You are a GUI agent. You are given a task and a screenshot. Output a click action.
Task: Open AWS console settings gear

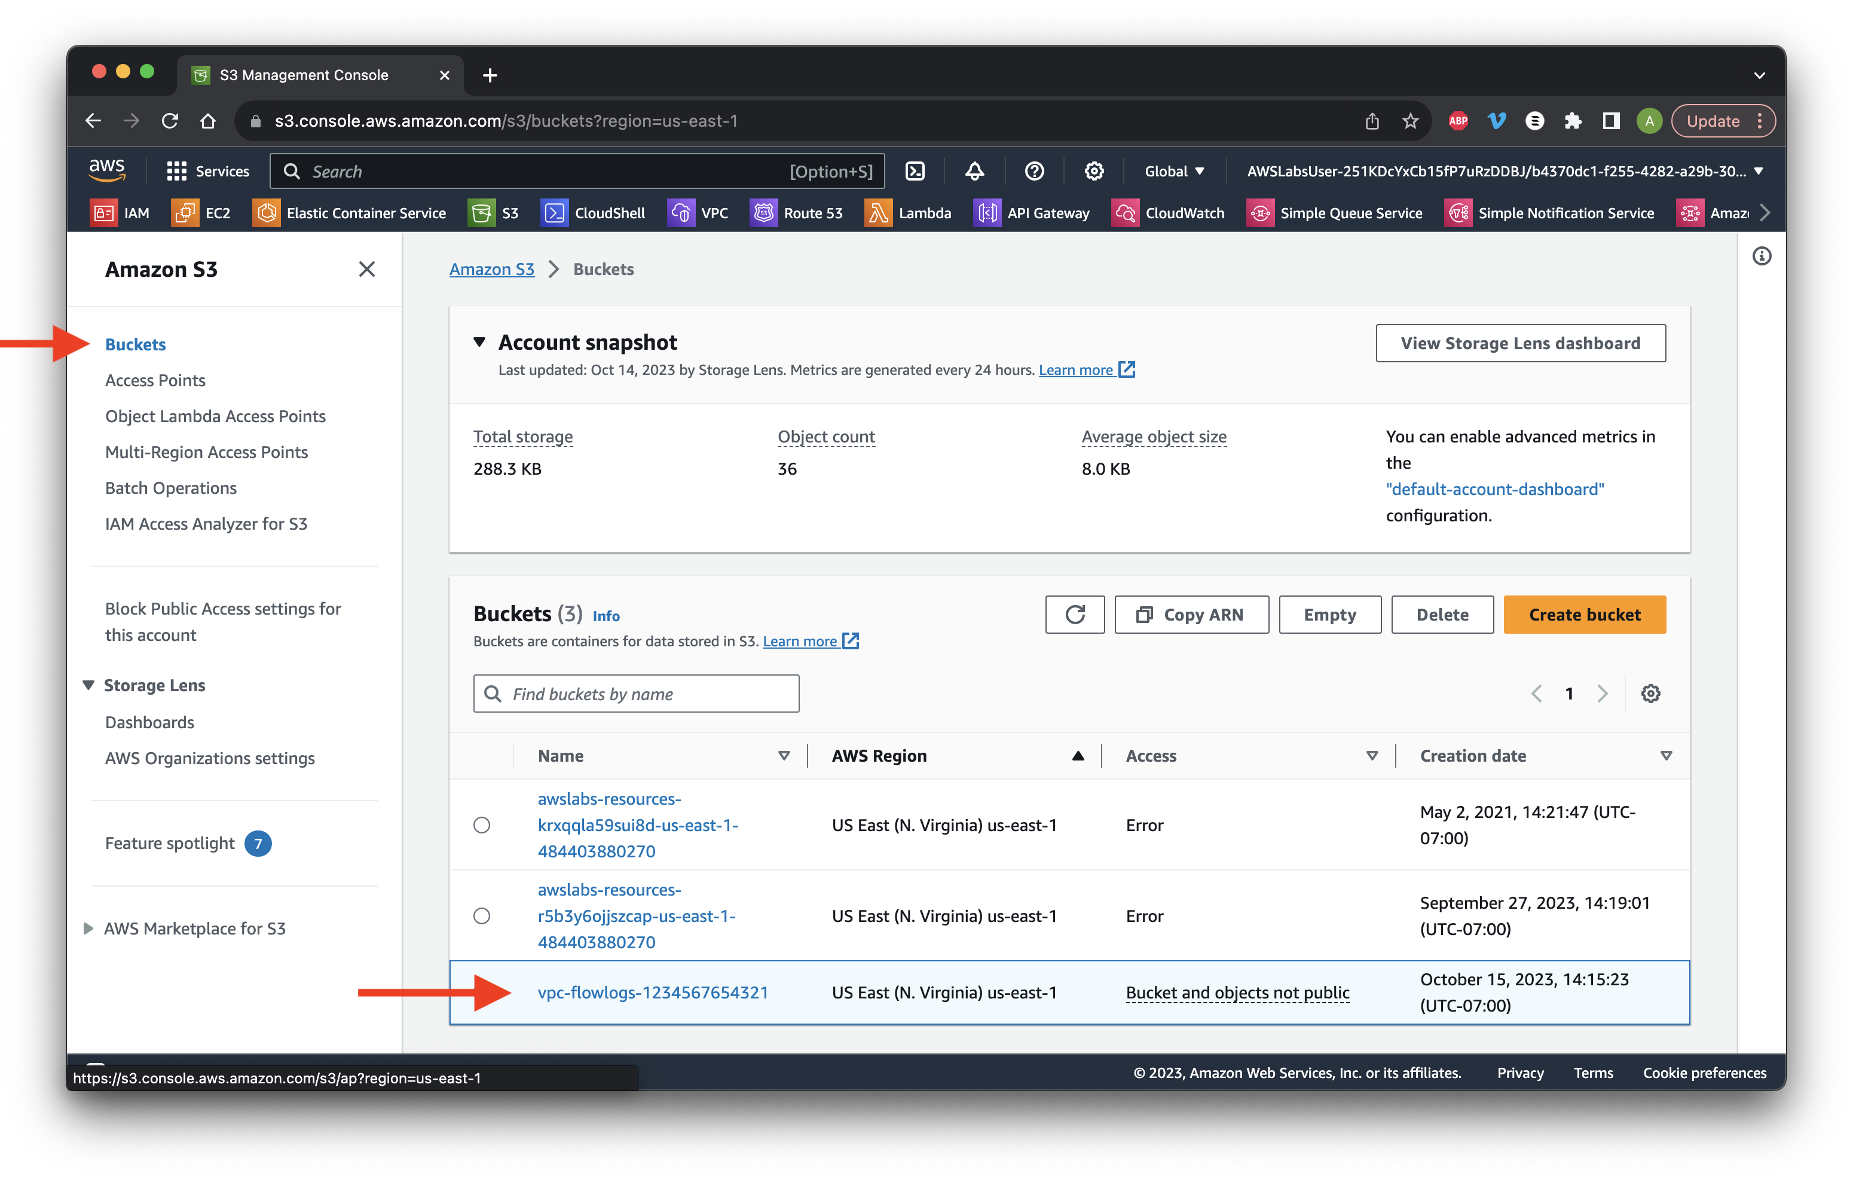point(1093,171)
